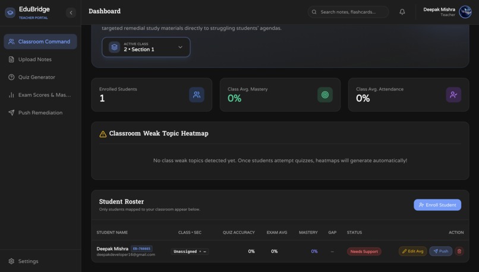Sort by the STUDENT NAME column header
This screenshot has width=479, height=272.
point(112,233)
